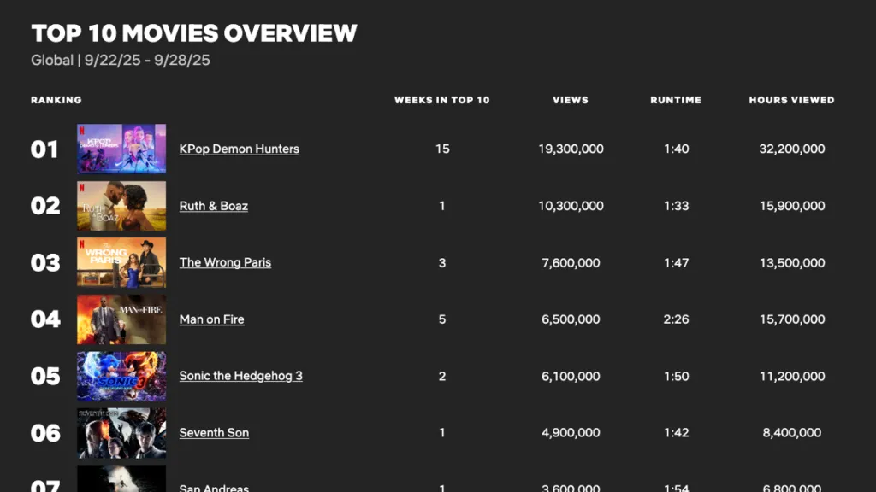Click the San Andreas poster thumbnail

[121, 480]
